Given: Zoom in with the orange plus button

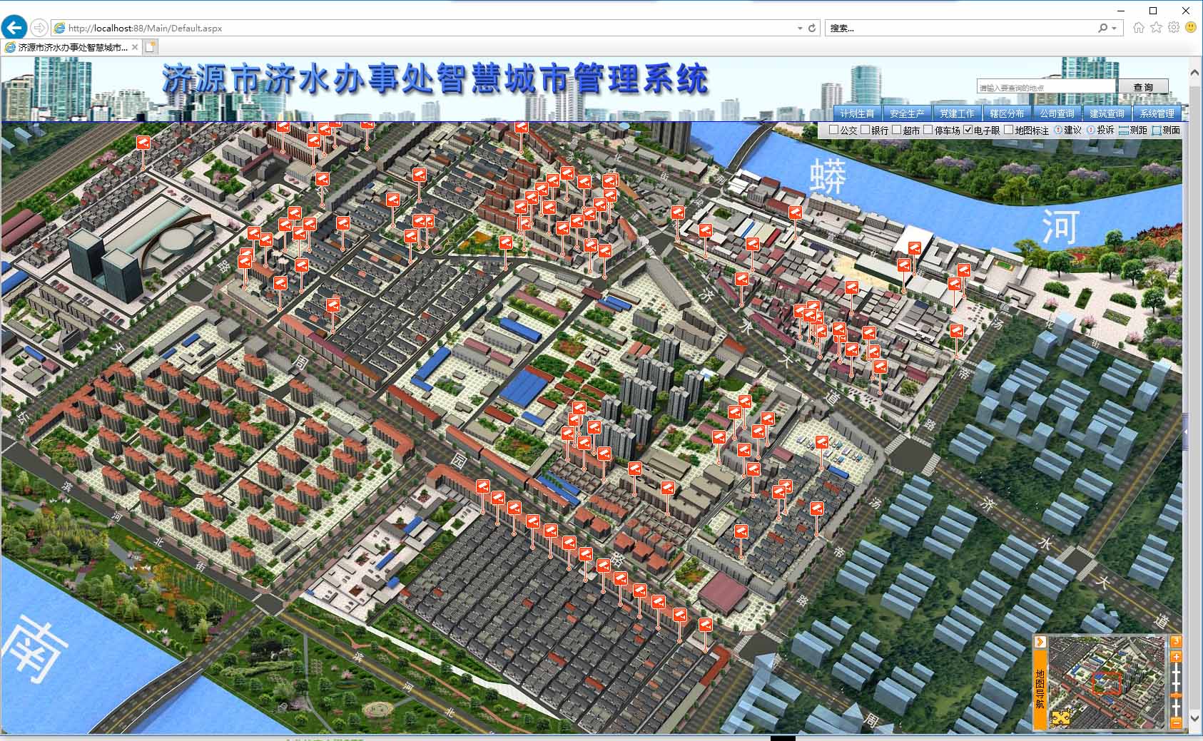Looking at the screenshot, I should click(1176, 656).
